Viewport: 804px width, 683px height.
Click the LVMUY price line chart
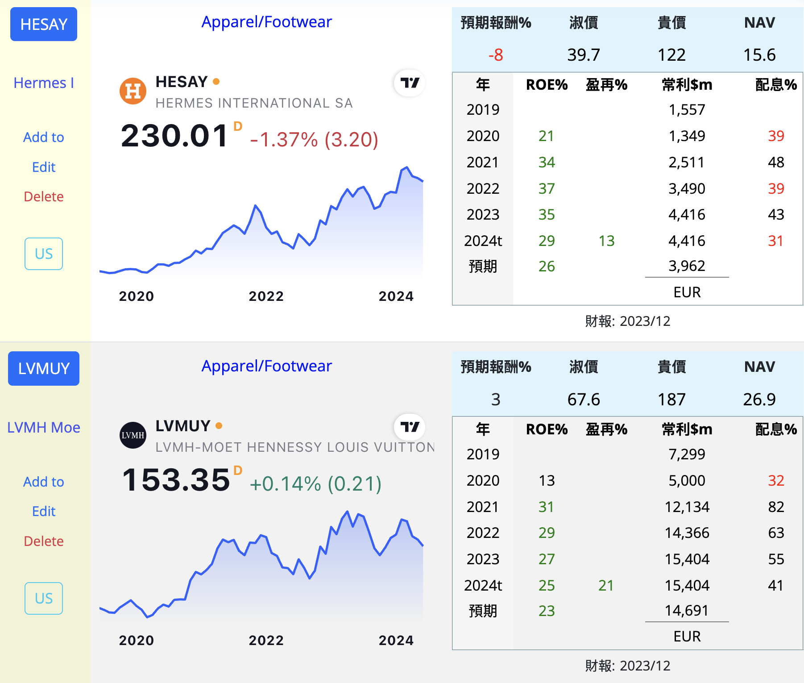click(x=261, y=565)
